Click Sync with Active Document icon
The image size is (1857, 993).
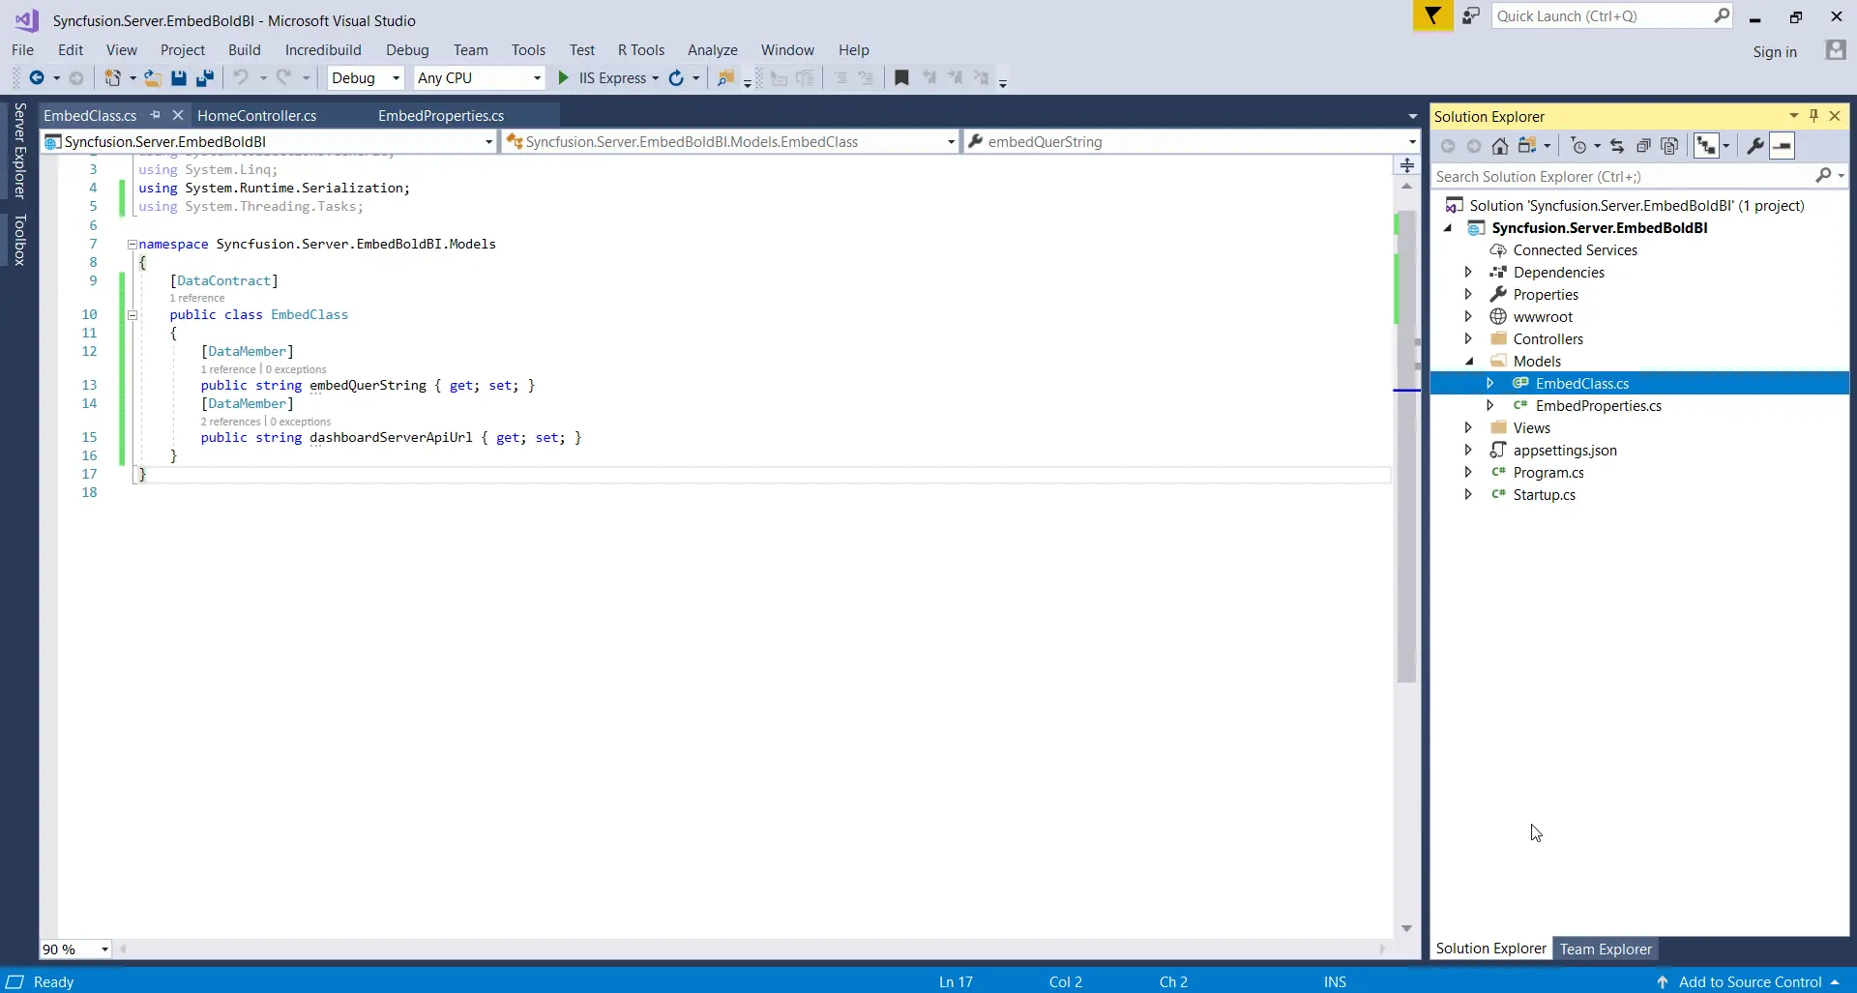coord(1617,146)
